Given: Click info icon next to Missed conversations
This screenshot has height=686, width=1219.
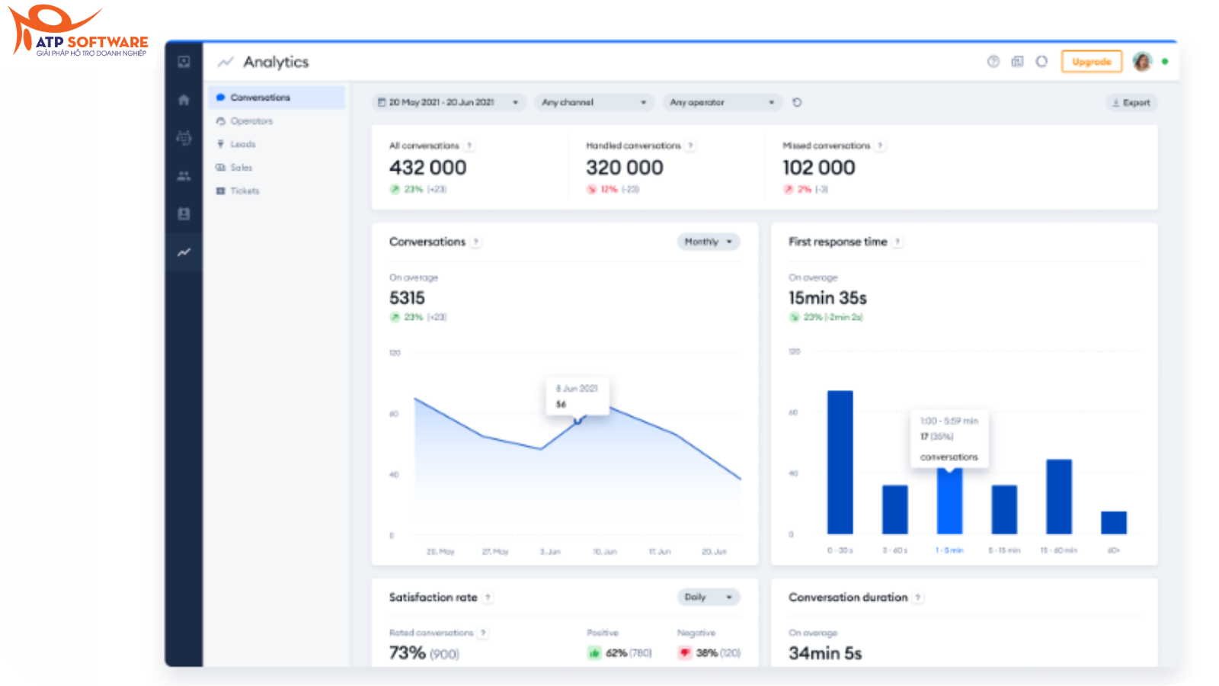Looking at the screenshot, I should pyautogui.click(x=880, y=146).
